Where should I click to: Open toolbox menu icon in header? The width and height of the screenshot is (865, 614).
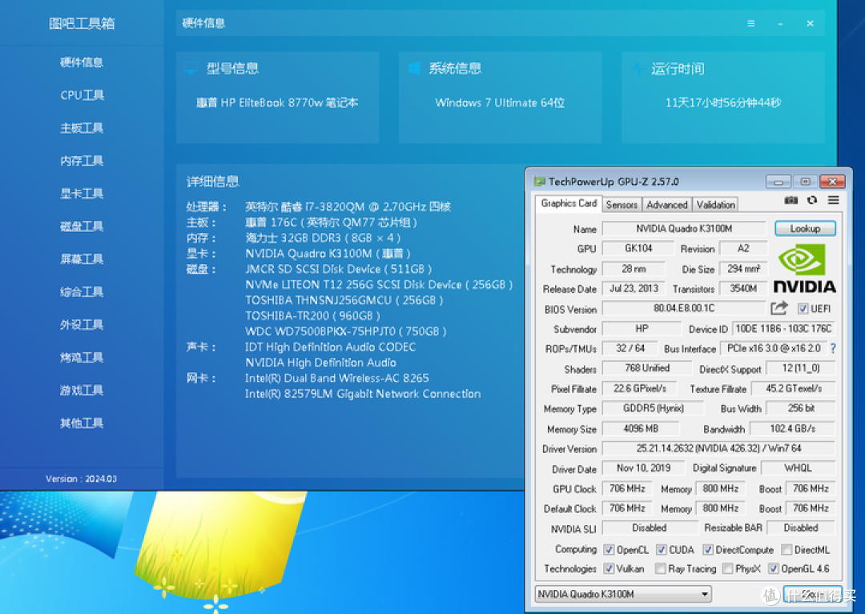coord(750,23)
